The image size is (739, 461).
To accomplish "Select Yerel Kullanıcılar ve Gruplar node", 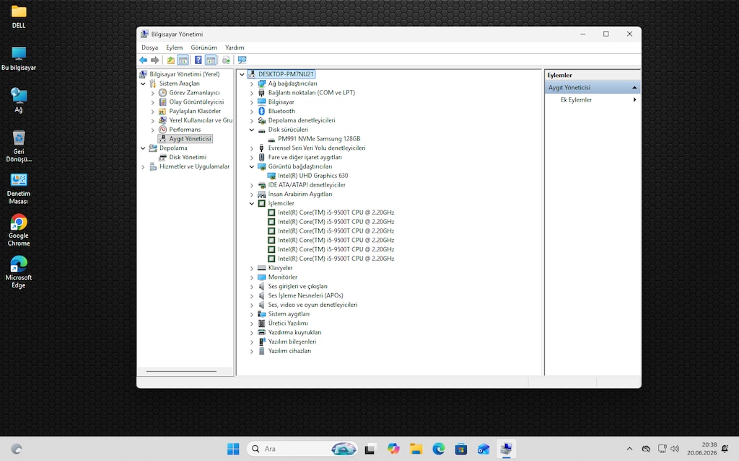I will coord(201,120).
